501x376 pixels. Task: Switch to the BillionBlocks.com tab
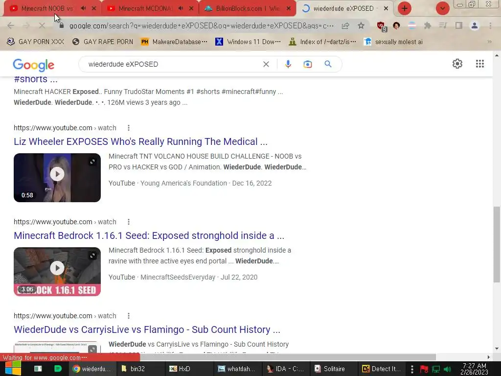click(248, 8)
